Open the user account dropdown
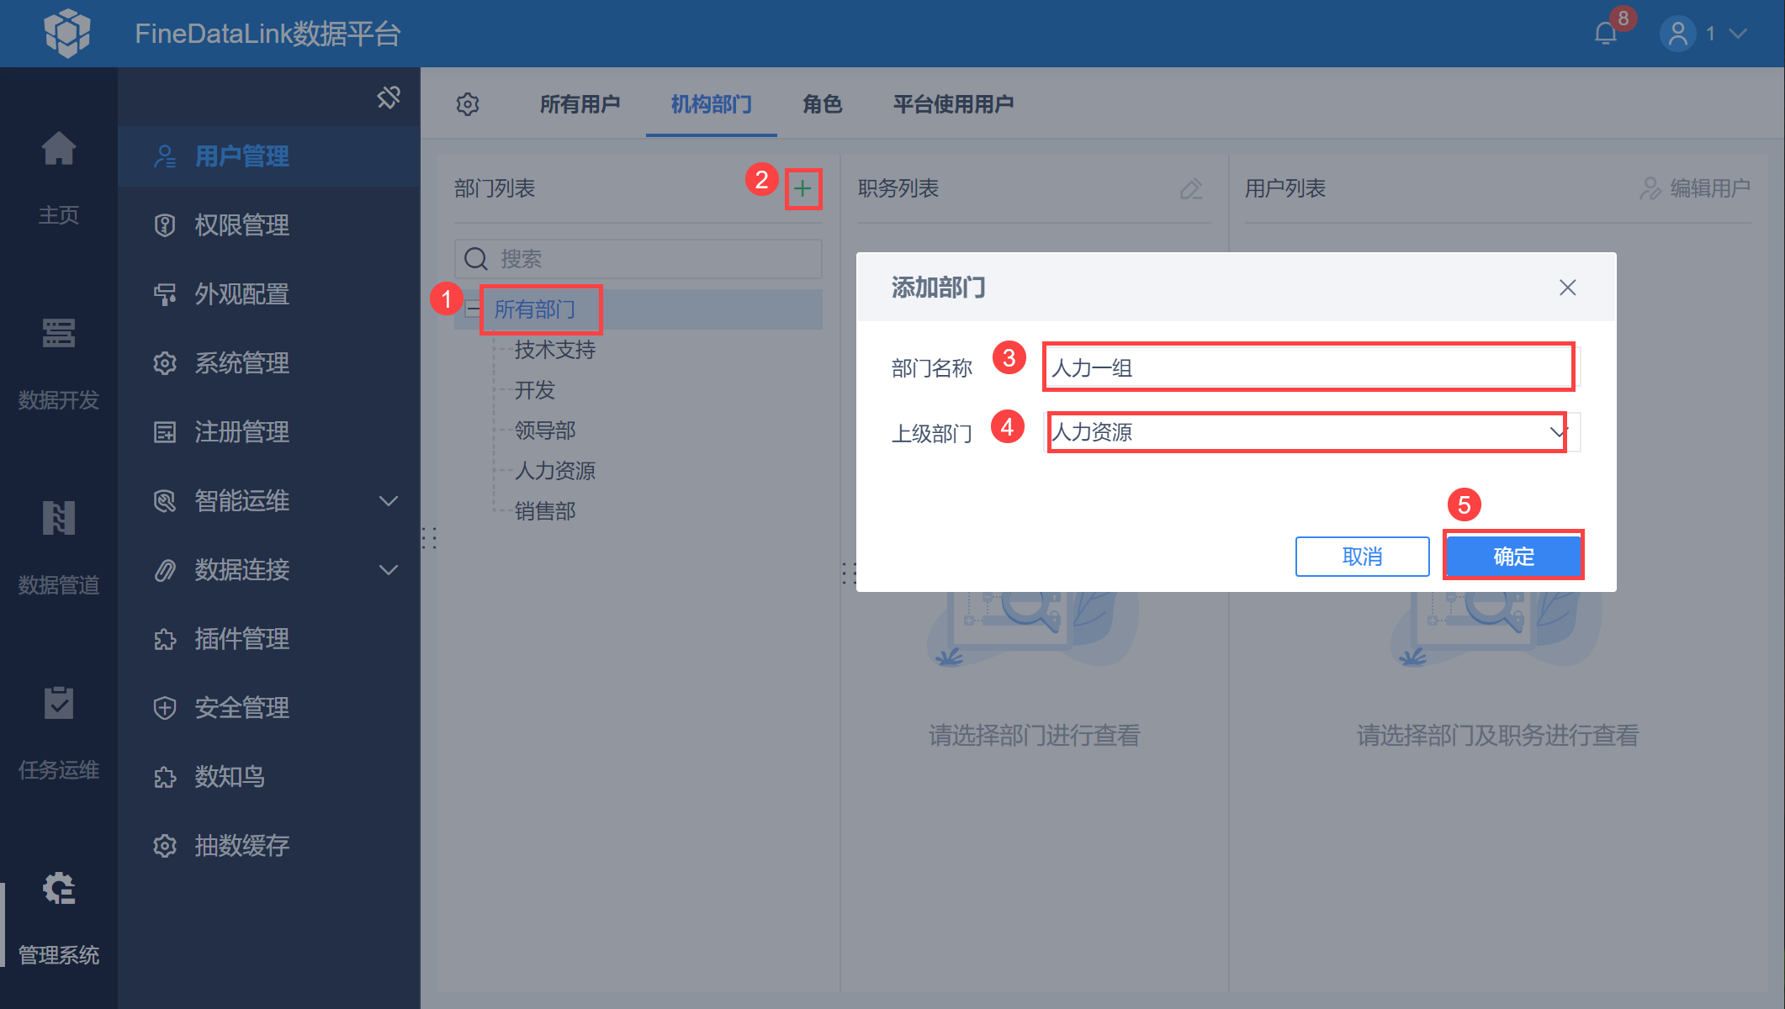The width and height of the screenshot is (1785, 1009). 1737,34
